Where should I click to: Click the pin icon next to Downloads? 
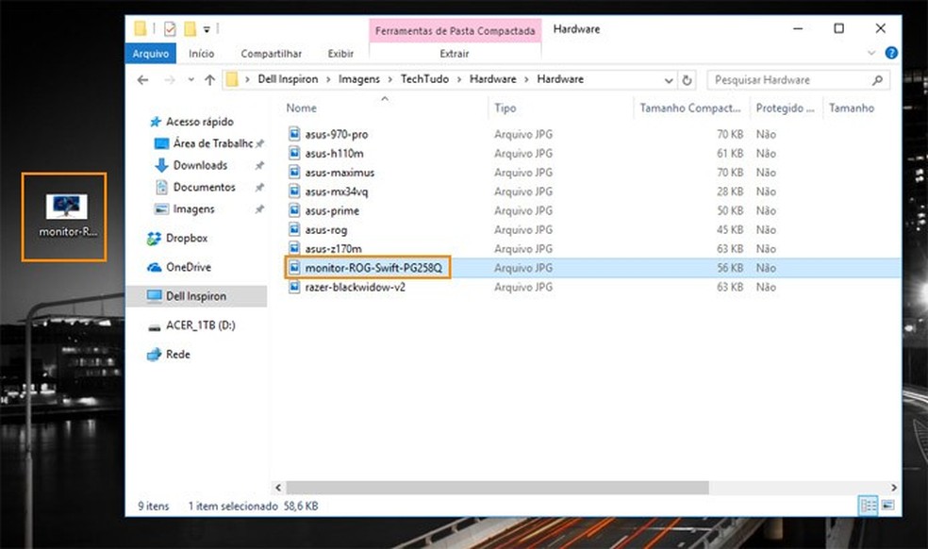pyautogui.click(x=259, y=166)
